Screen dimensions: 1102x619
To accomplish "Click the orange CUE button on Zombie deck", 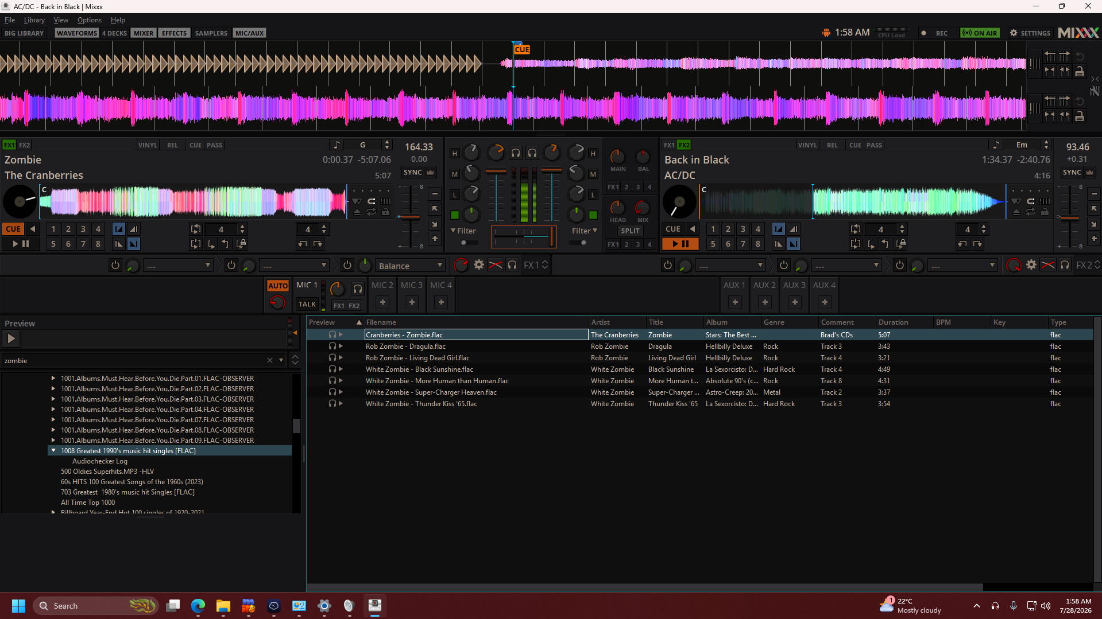I will (x=13, y=229).
